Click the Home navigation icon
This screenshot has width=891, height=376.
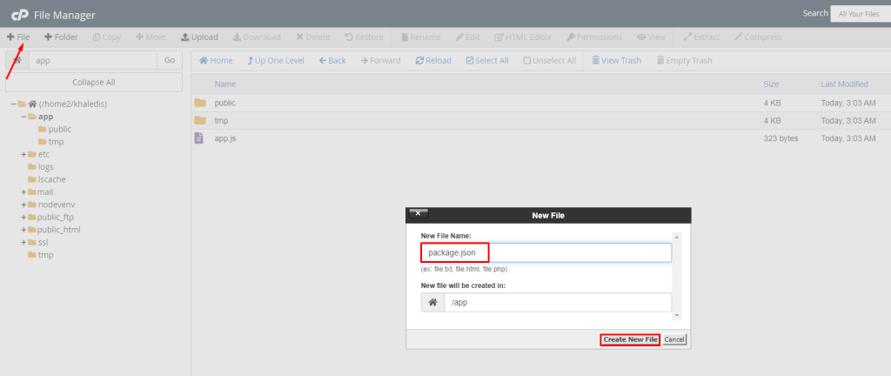tap(204, 61)
